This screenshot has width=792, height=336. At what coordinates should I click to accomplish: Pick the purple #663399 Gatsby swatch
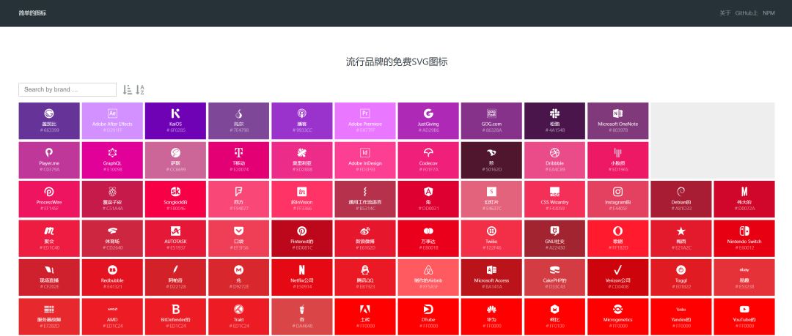(49, 121)
